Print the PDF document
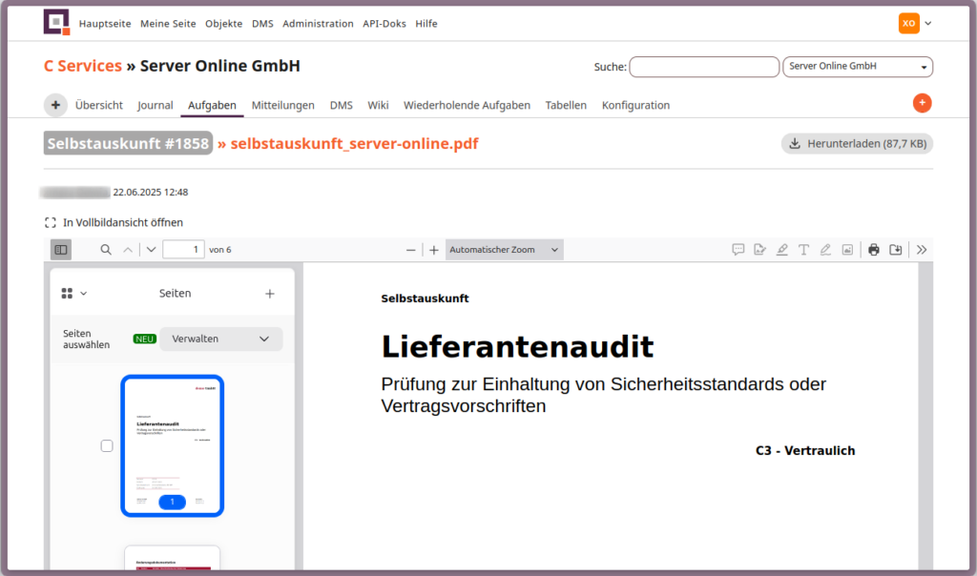The height and width of the screenshot is (576, 977). coord(874,250)
